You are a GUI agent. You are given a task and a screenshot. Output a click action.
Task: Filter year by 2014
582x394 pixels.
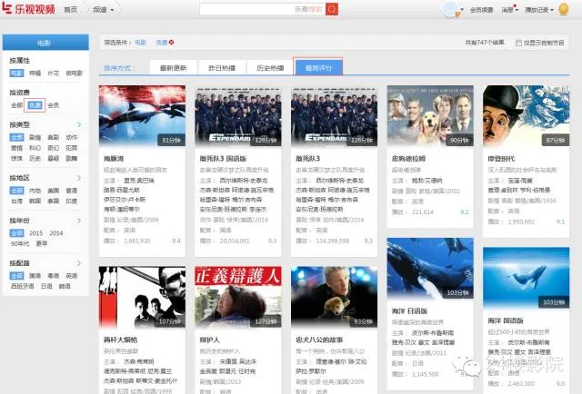[x=56, y=233]
